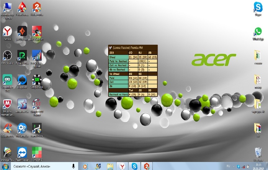Launch the Hand2Note desktop shortcut
Screen dimensions: 268x170
point(37,130)
